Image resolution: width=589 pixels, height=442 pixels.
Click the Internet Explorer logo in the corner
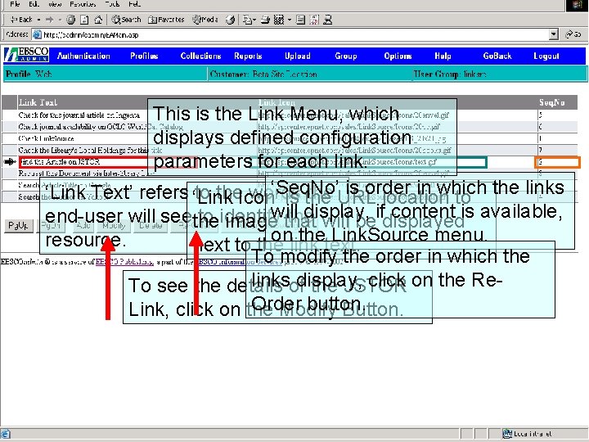578,5
